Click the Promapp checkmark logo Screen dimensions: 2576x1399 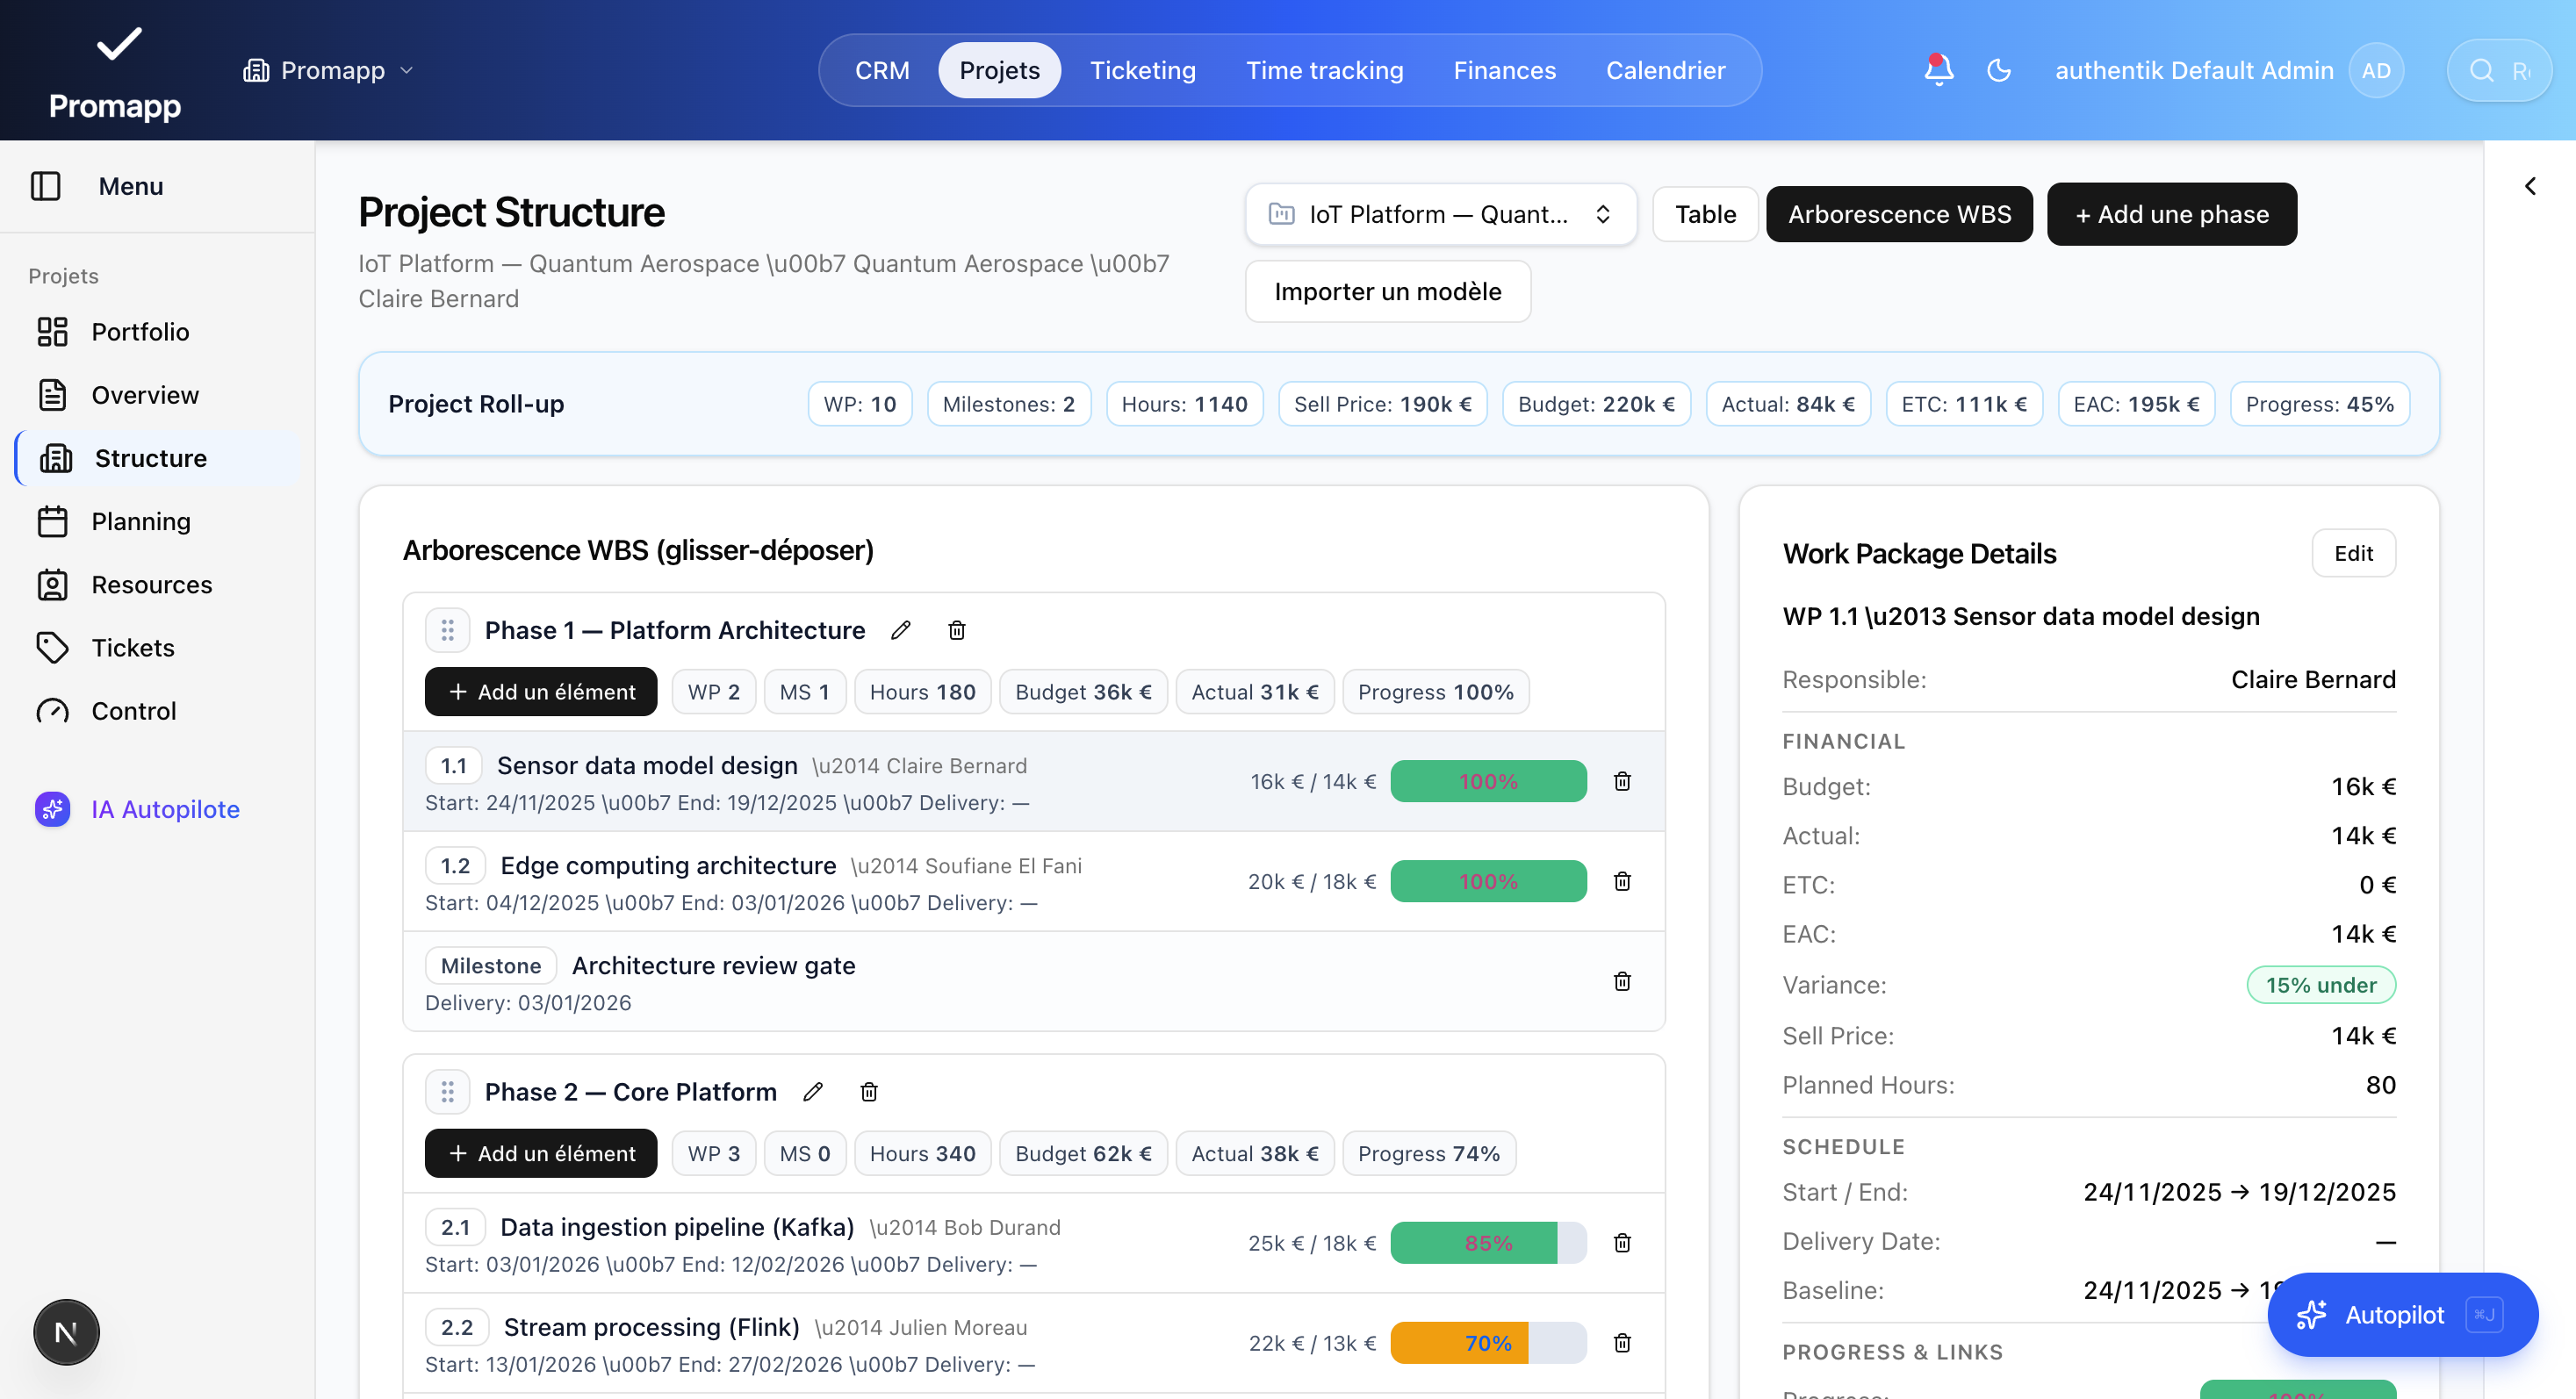(x=118, y=44)
